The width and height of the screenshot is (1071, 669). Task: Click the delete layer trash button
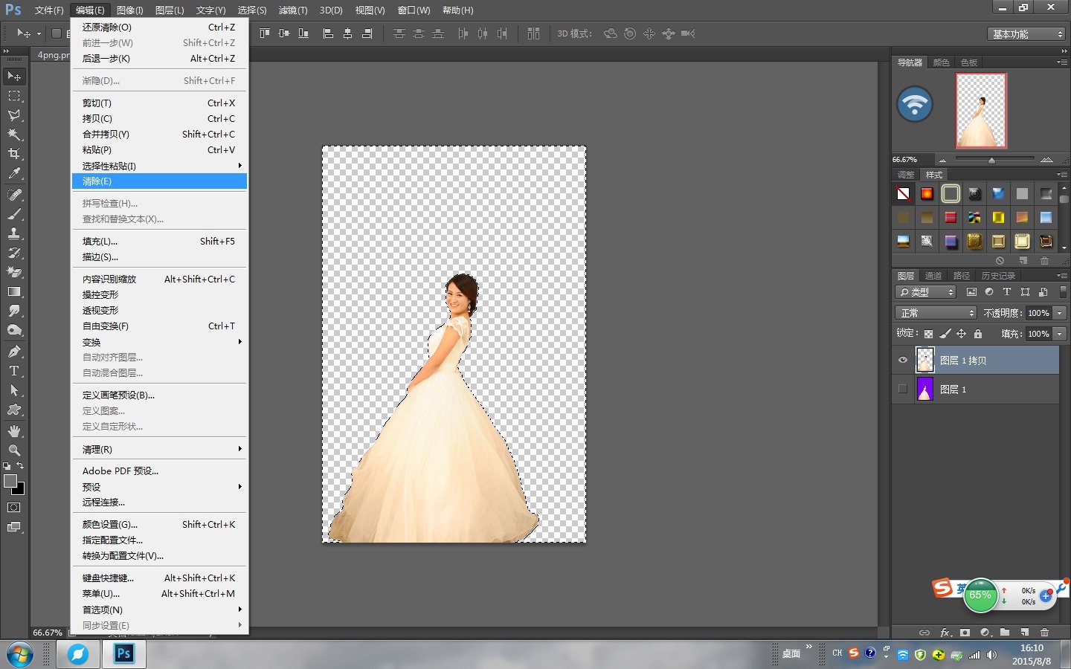click(1044, 633)
